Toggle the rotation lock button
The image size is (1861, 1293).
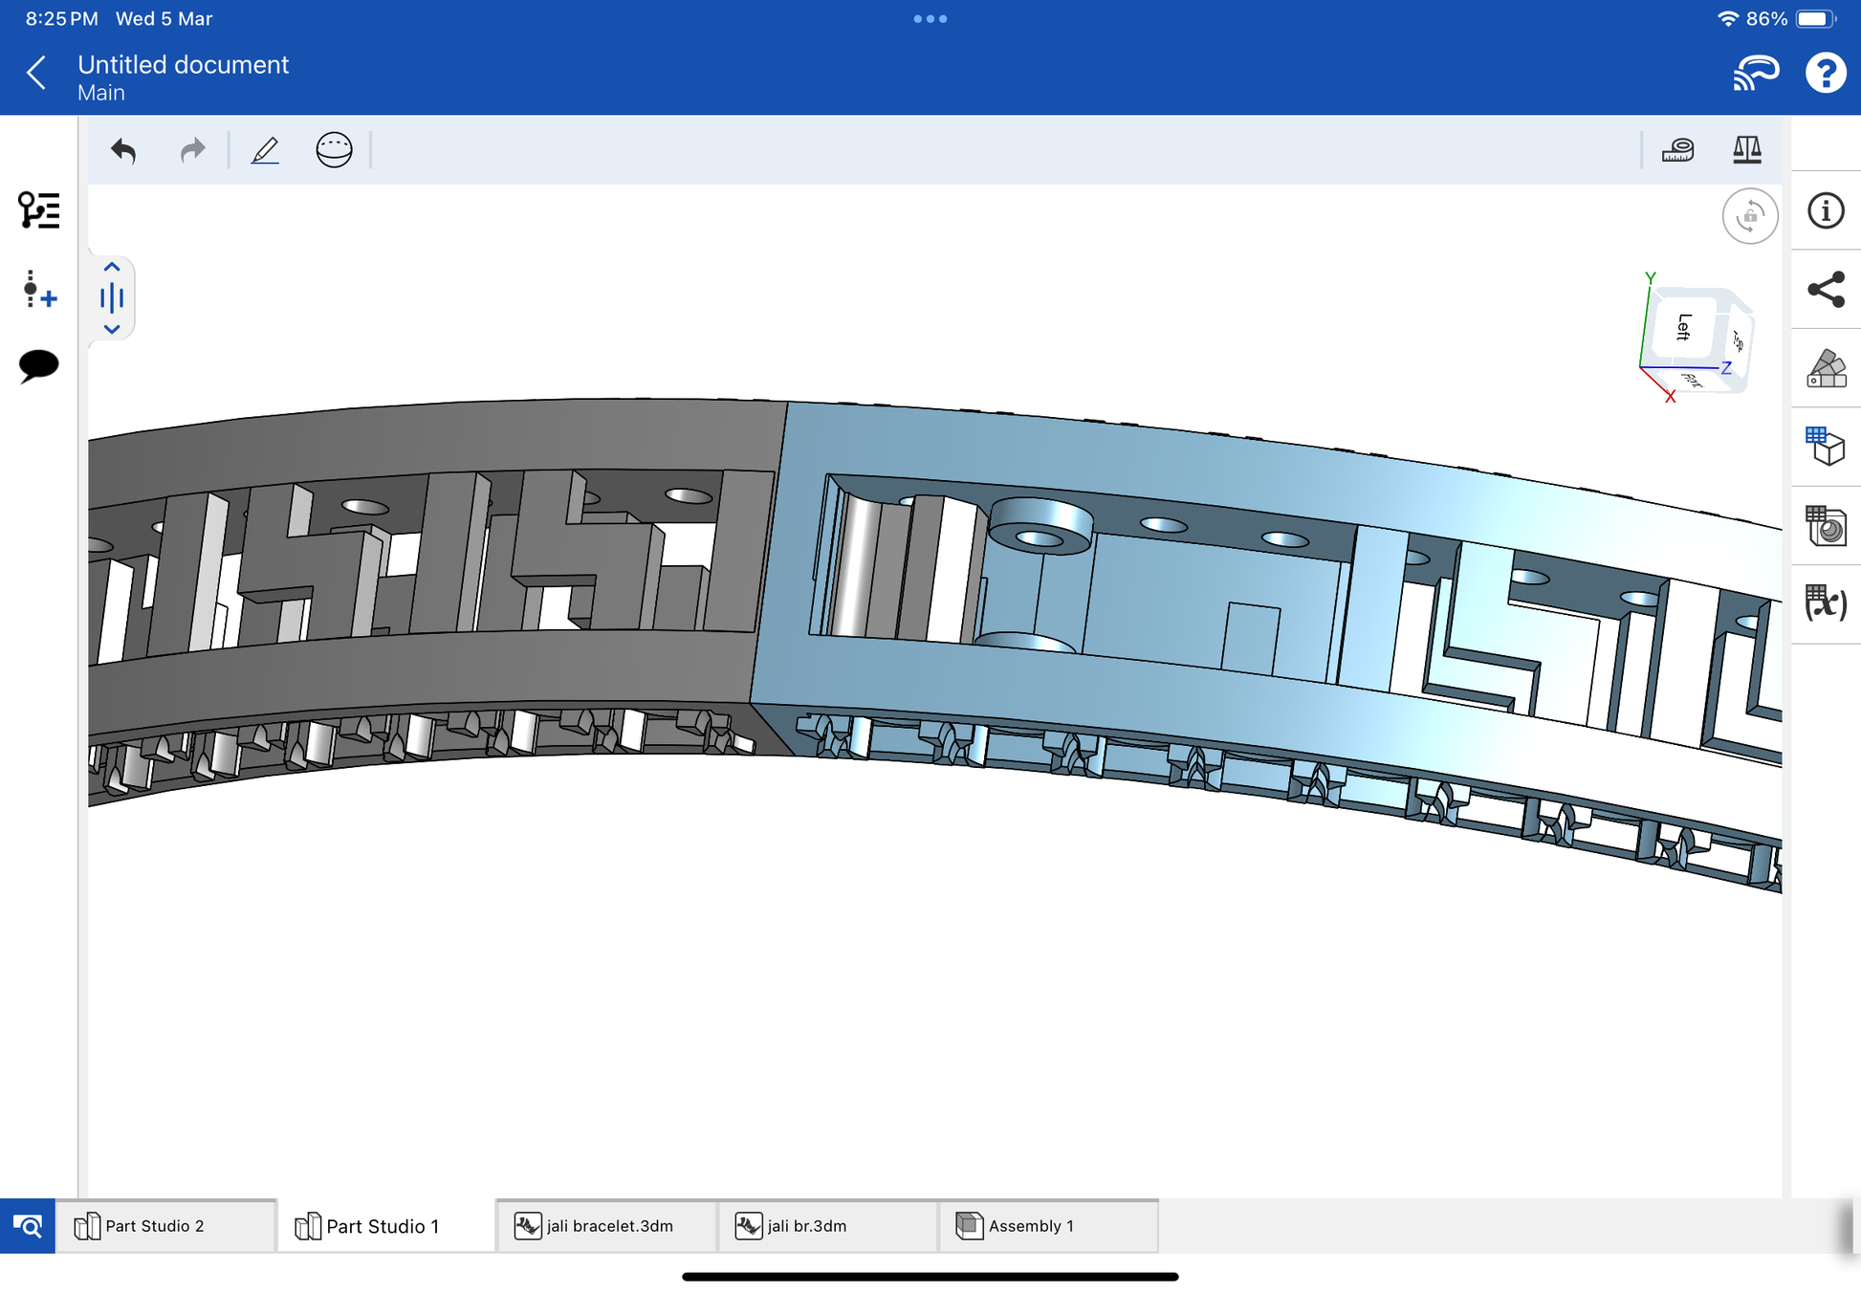point(1749,216)
